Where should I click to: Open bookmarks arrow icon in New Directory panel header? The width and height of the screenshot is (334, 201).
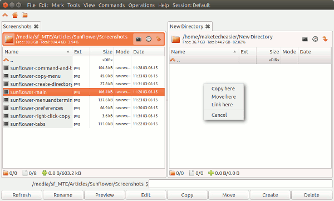point(325,39)
